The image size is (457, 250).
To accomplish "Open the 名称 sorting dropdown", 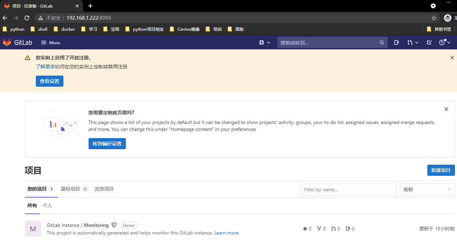I will (x=427, y=189).
